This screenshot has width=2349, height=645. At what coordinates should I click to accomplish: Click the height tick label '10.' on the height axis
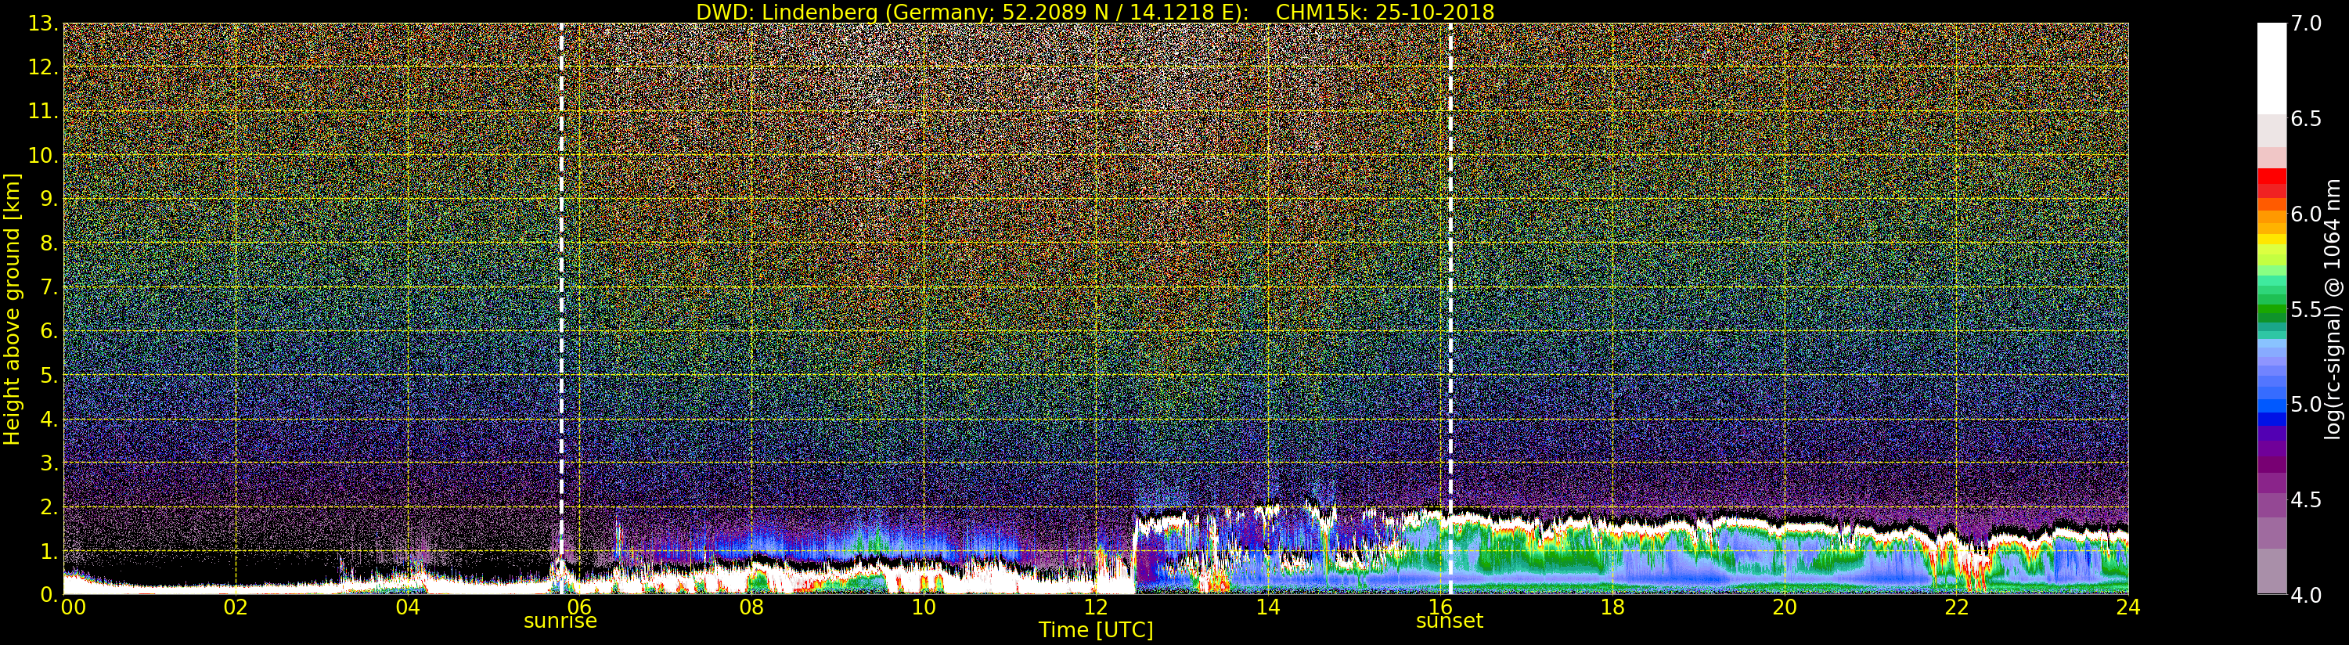[x=43, y=155]
